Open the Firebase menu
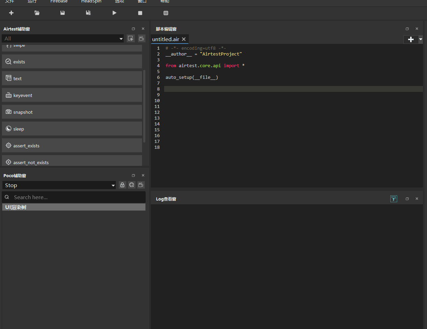 click(59, 1)
